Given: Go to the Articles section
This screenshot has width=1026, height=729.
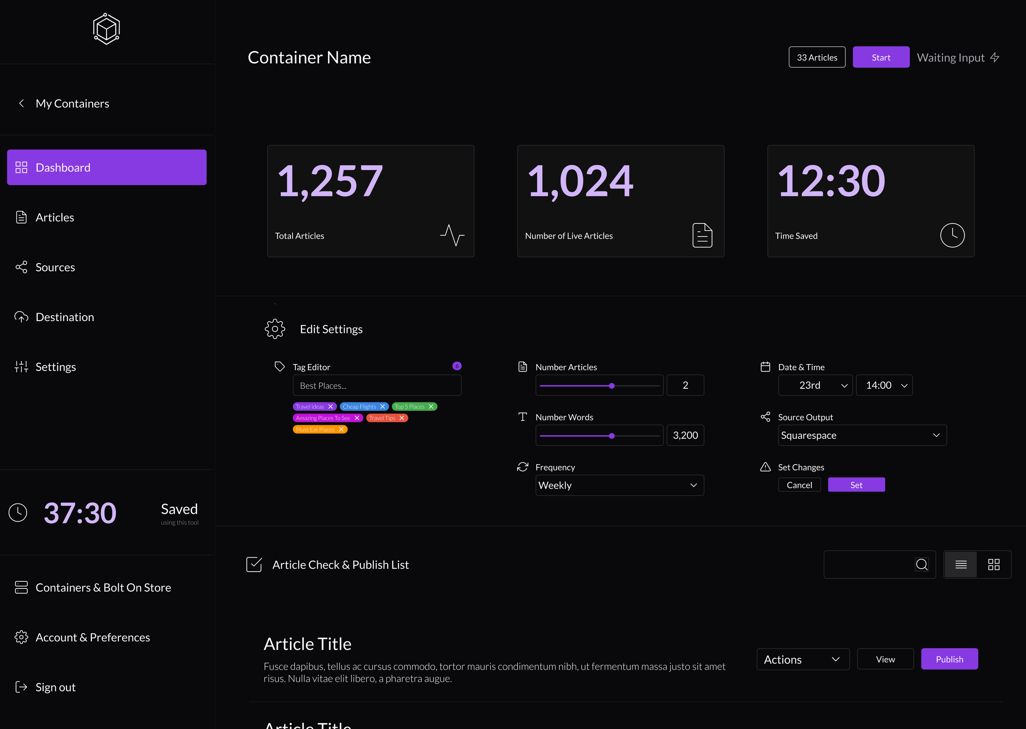Looking at the screenshot, I should click(x=55, y=217).
